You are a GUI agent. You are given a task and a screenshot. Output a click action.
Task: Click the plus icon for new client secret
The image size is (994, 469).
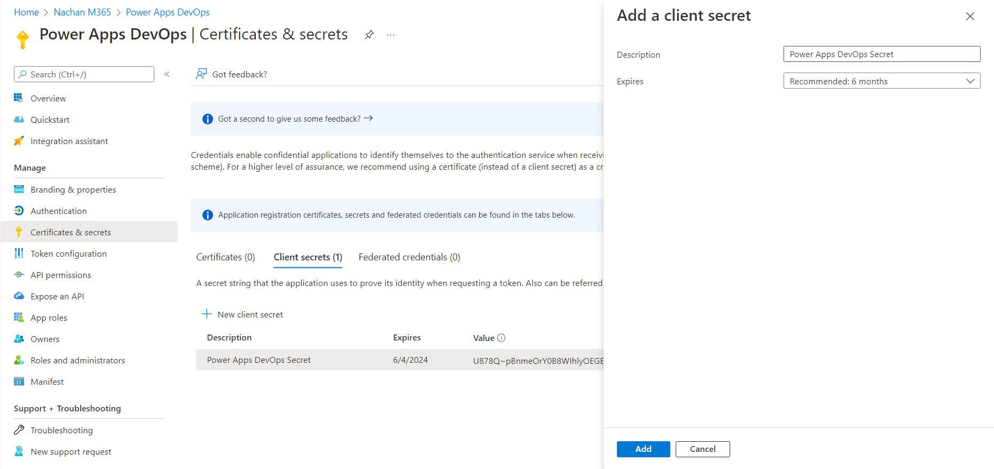point(207,314)
